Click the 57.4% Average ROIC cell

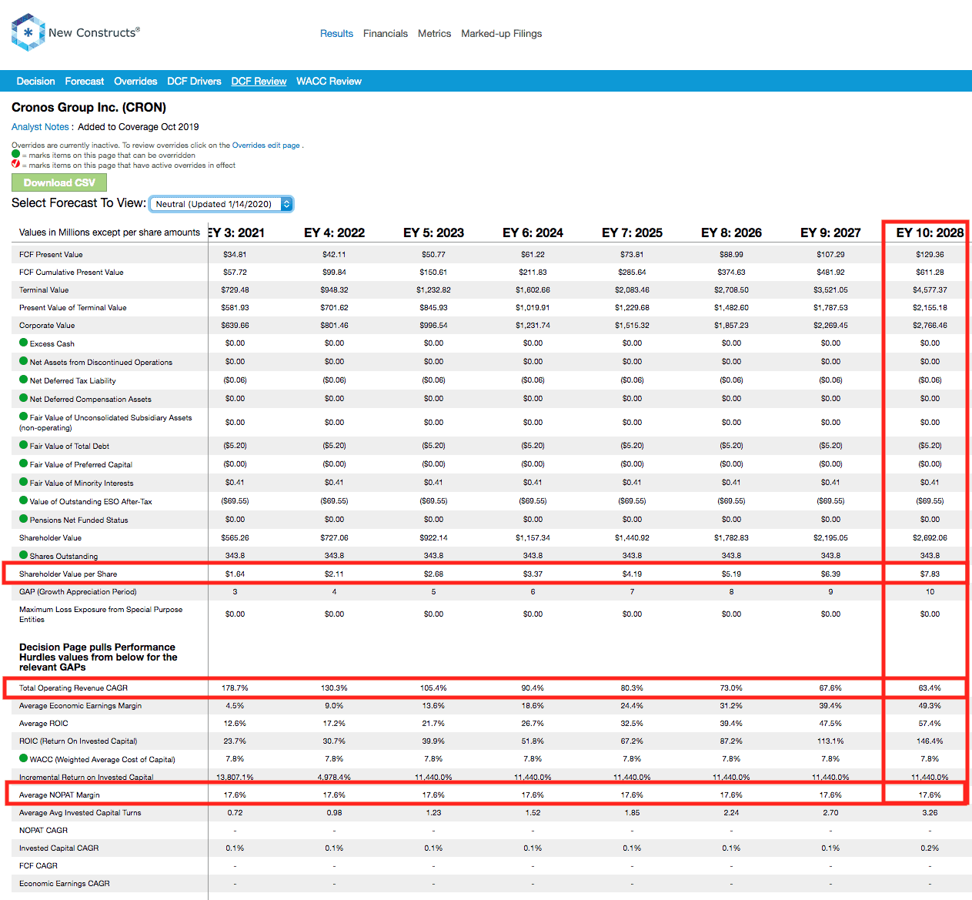point(930,723)
